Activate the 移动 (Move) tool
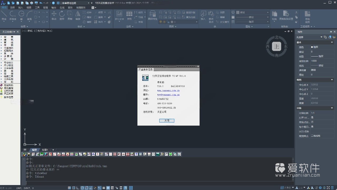Viewport: 337px width, 190px height. click(54, 16)
